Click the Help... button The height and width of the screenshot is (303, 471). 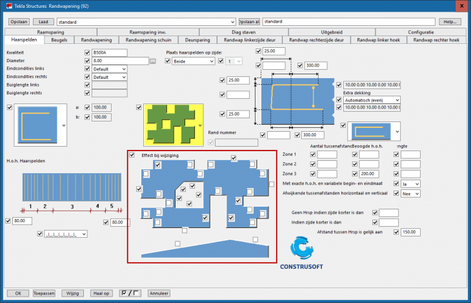tap(450, 21)
